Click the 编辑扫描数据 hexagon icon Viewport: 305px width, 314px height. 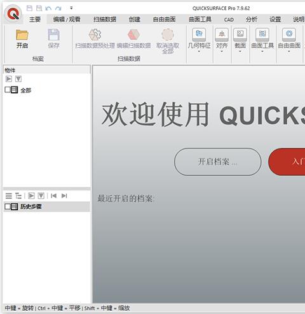(x=133, y=34)
